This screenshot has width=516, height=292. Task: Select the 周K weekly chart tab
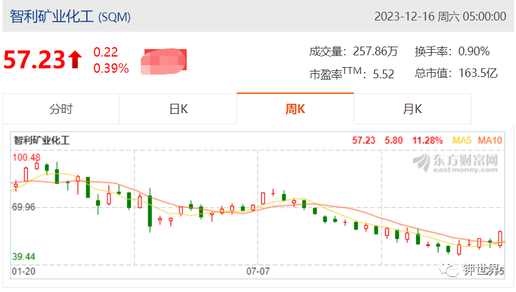point(295,109)
